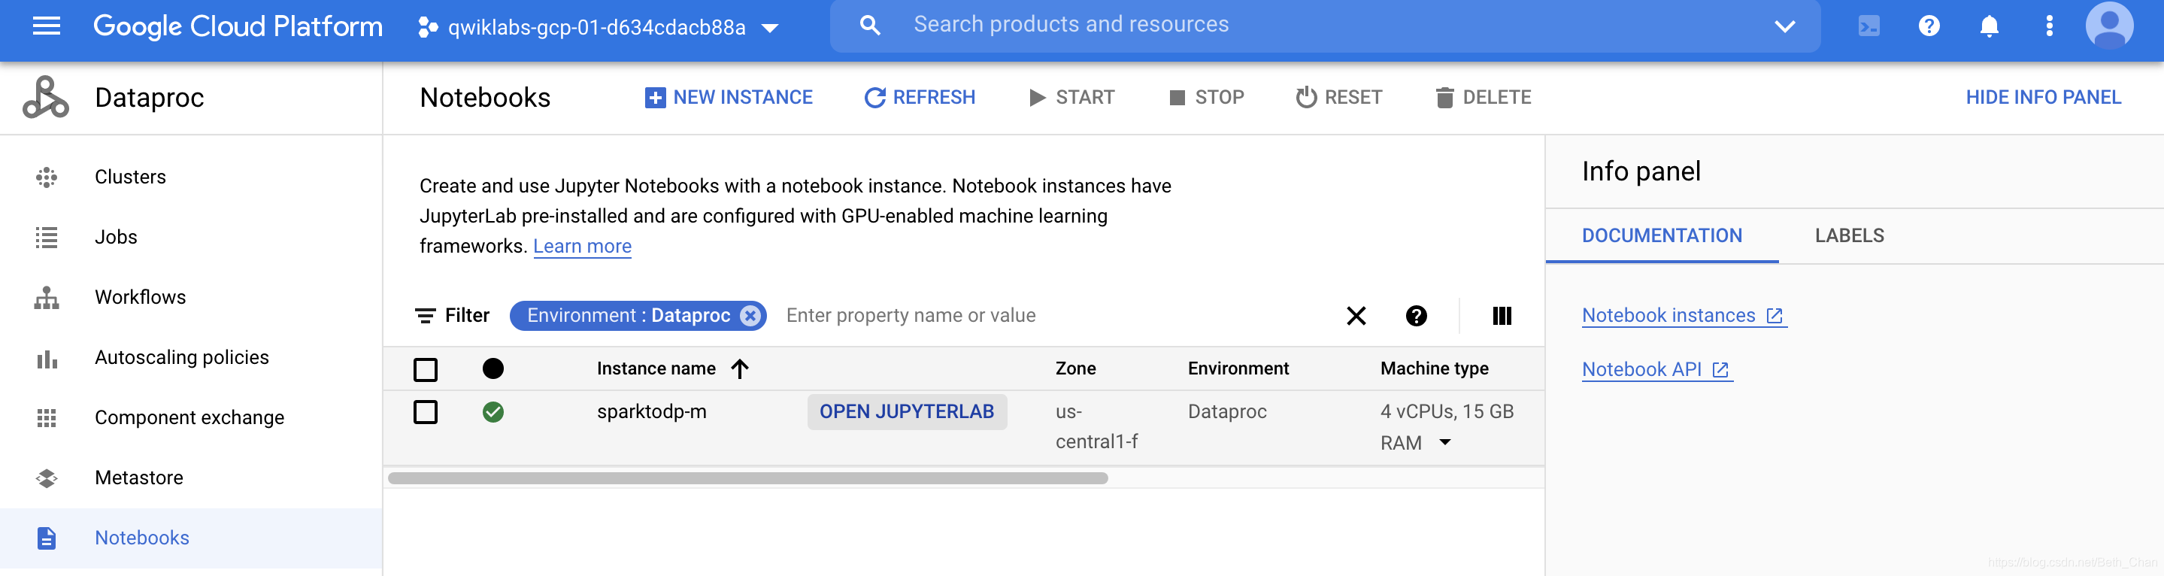Clear all filters with the X icon
This screenshot has height=576, width=2164.
click(1356, 316)
